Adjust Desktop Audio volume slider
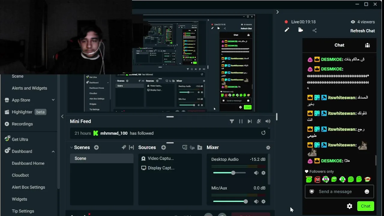 (229, 173)
